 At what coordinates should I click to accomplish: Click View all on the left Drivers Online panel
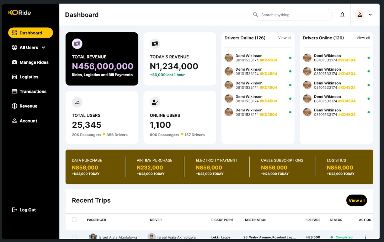click(284, 38)
